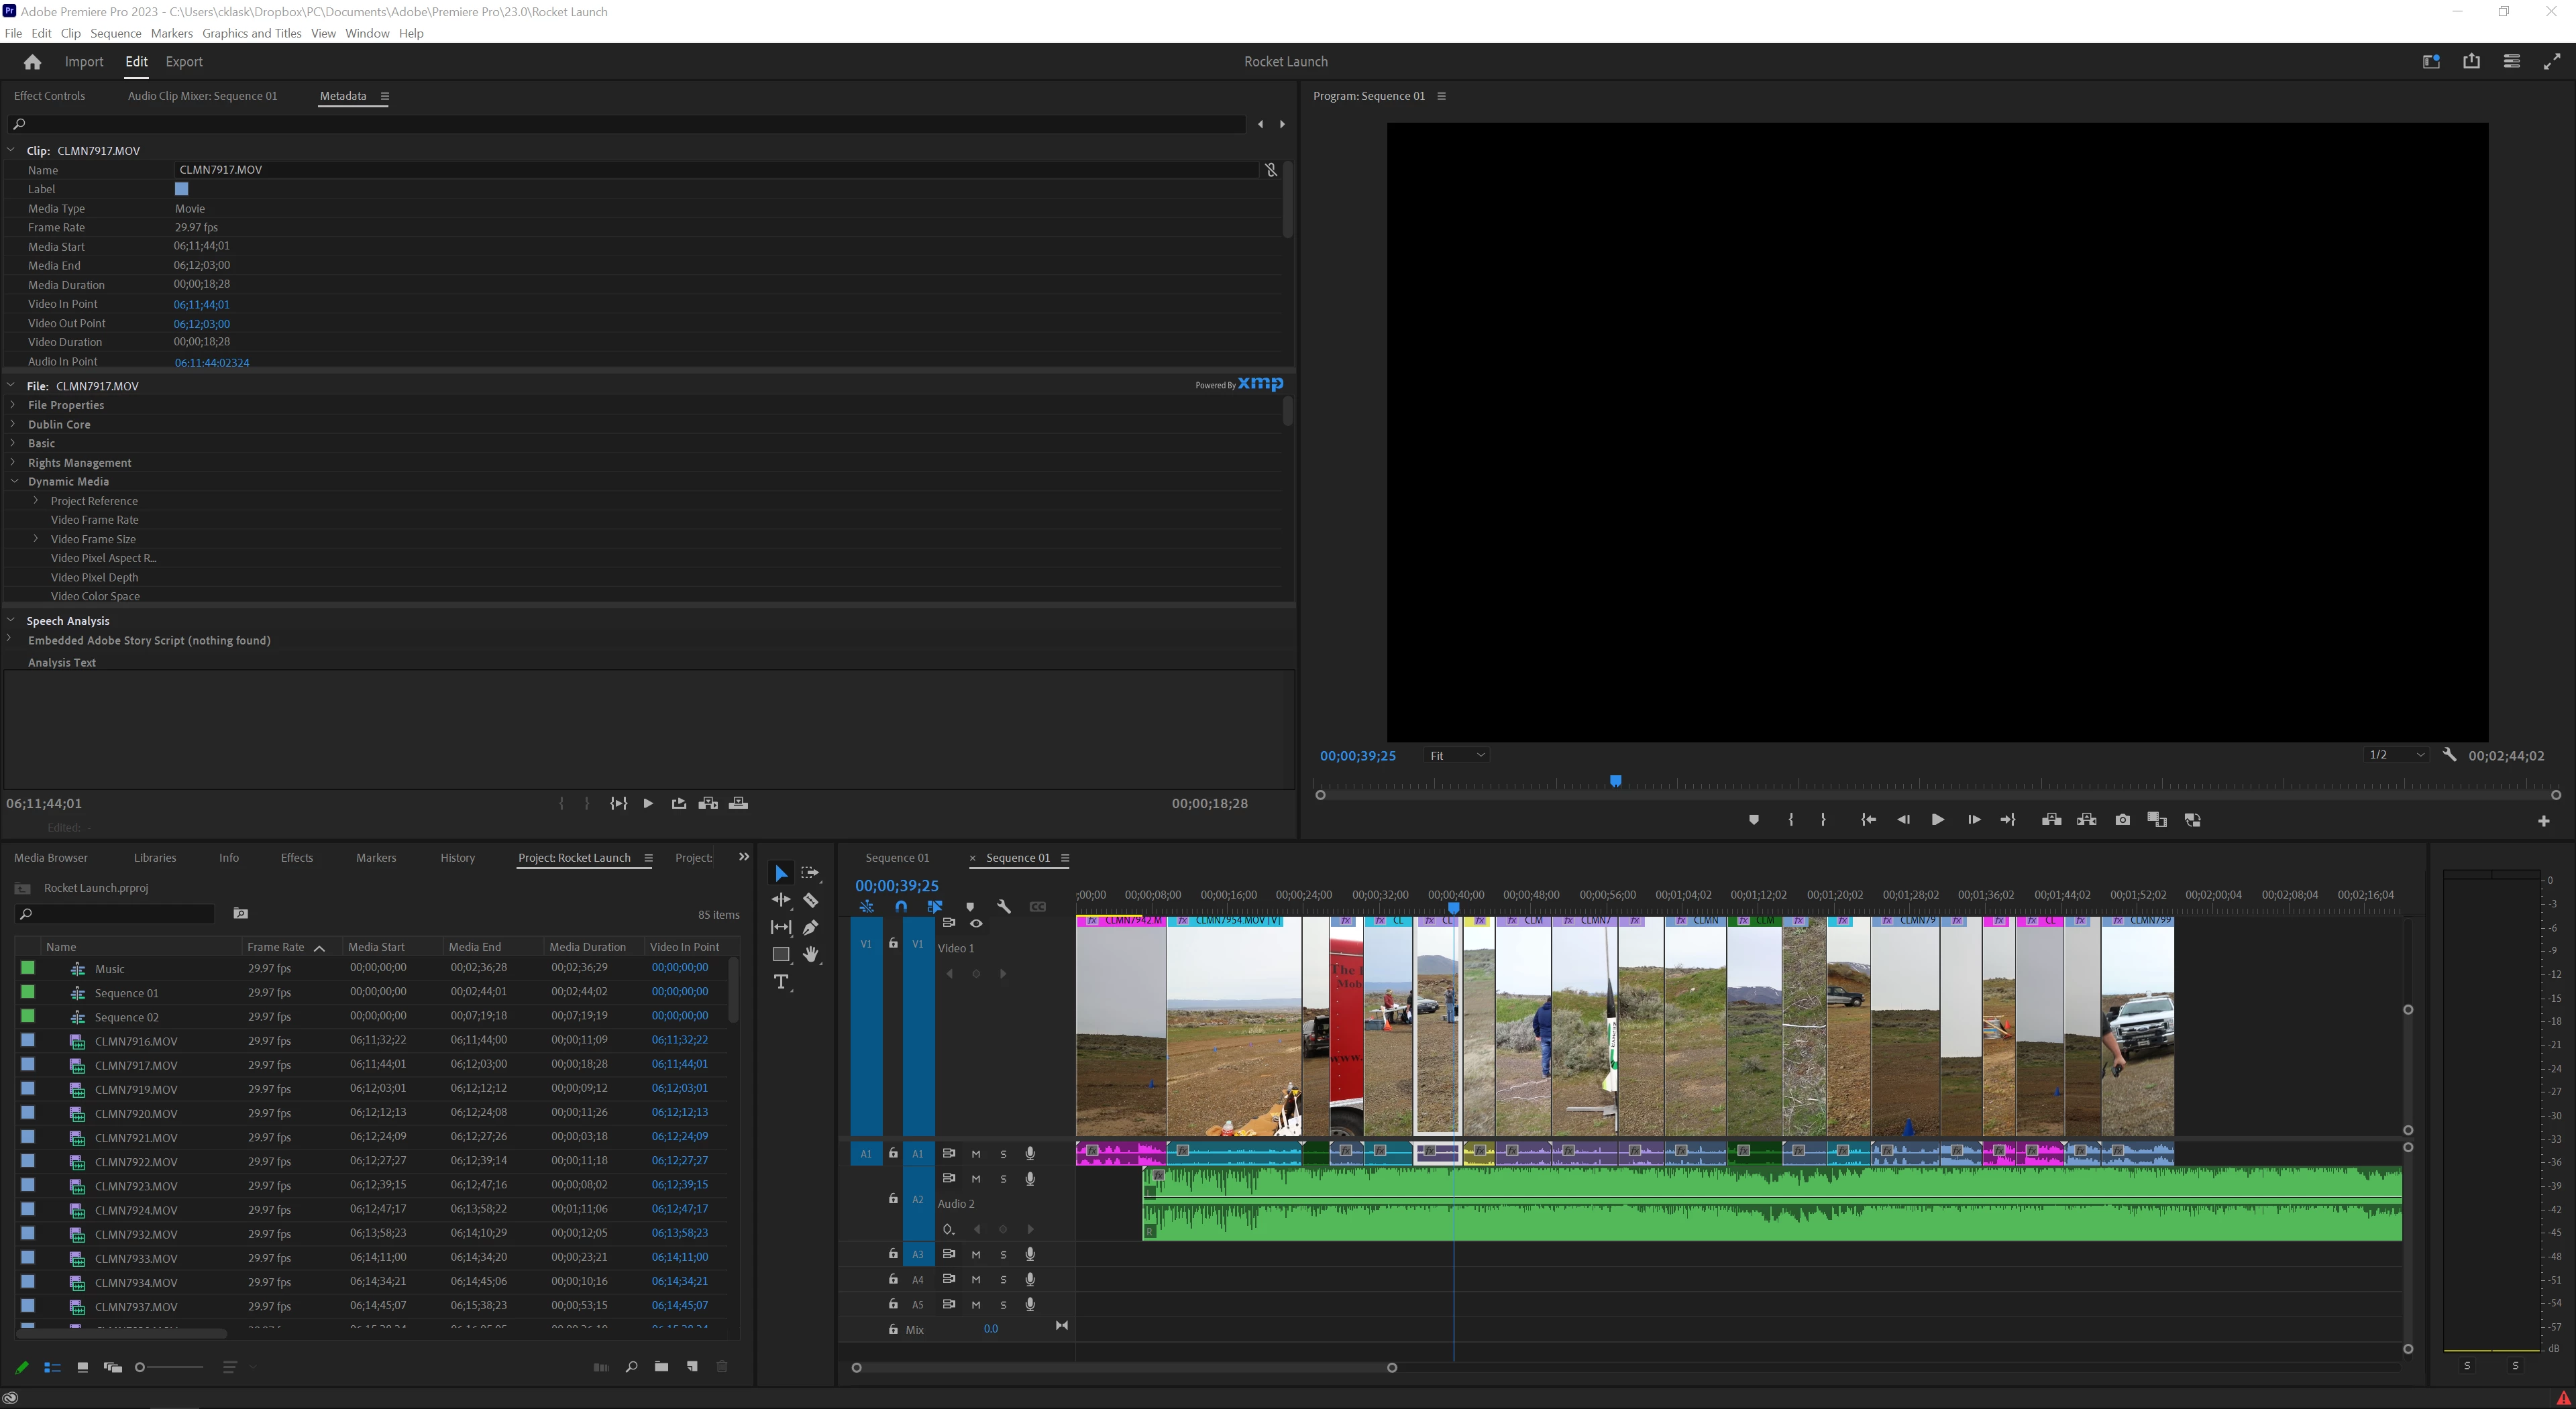Switch to the Effects tab
The image size is (2576, 1409).
[296, 858]
